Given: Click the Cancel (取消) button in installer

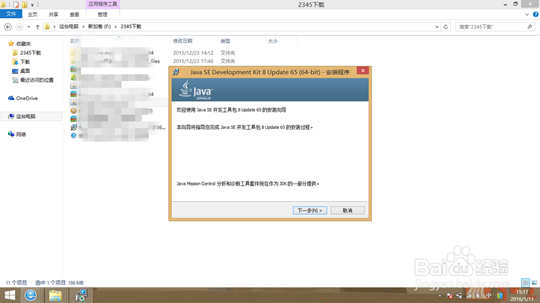Looking at the screenshot, I should [x=347, y=211].
